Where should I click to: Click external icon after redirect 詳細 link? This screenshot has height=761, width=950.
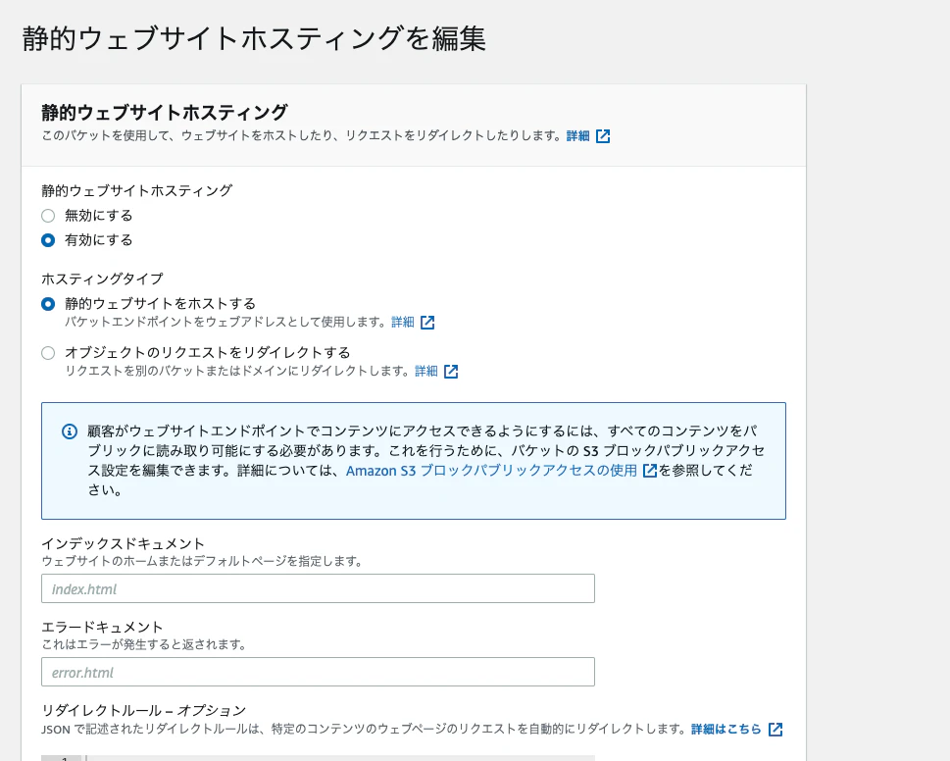click(x=451, y=372)
